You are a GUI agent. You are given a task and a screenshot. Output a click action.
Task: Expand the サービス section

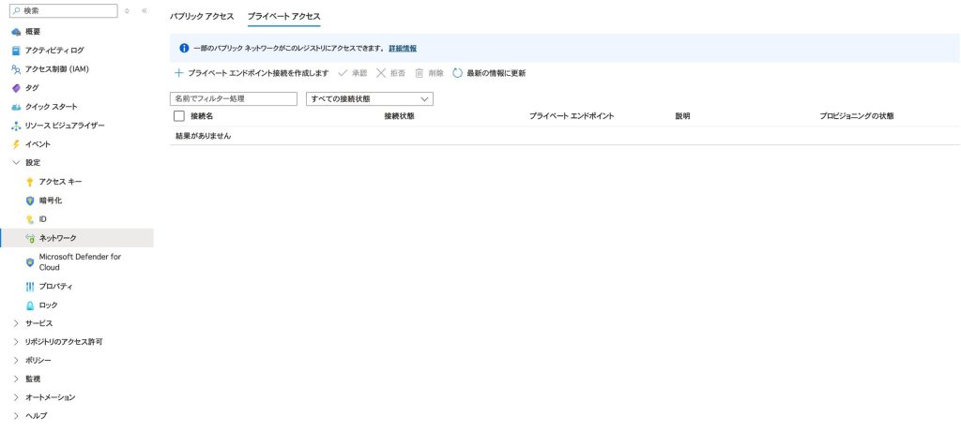[16, 323]
